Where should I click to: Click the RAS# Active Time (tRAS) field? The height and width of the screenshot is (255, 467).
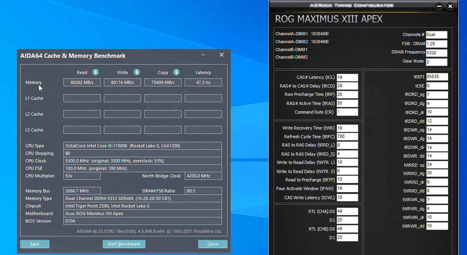click(347, 103)
